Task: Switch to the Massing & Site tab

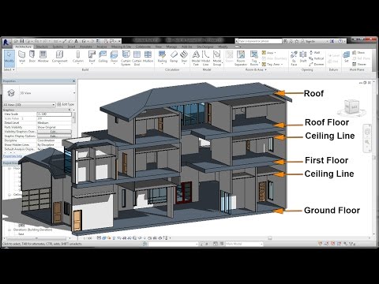Action: [x=121, y=47]
